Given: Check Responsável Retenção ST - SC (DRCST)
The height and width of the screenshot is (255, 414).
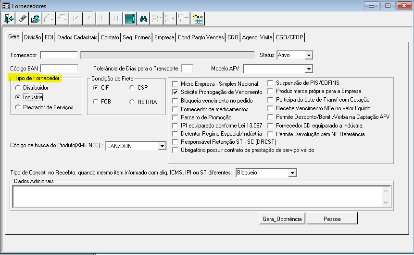Looking at the screenshot, I should pyautogui.click(x=175, y=142).
